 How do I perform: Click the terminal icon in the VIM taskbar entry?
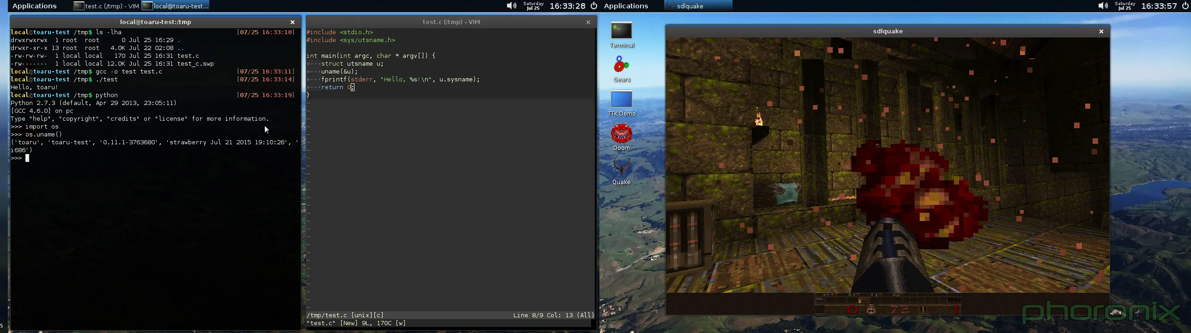[79, 6]
